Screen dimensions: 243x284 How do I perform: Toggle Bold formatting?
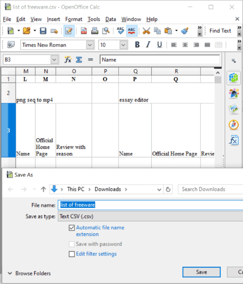point(137,45)
